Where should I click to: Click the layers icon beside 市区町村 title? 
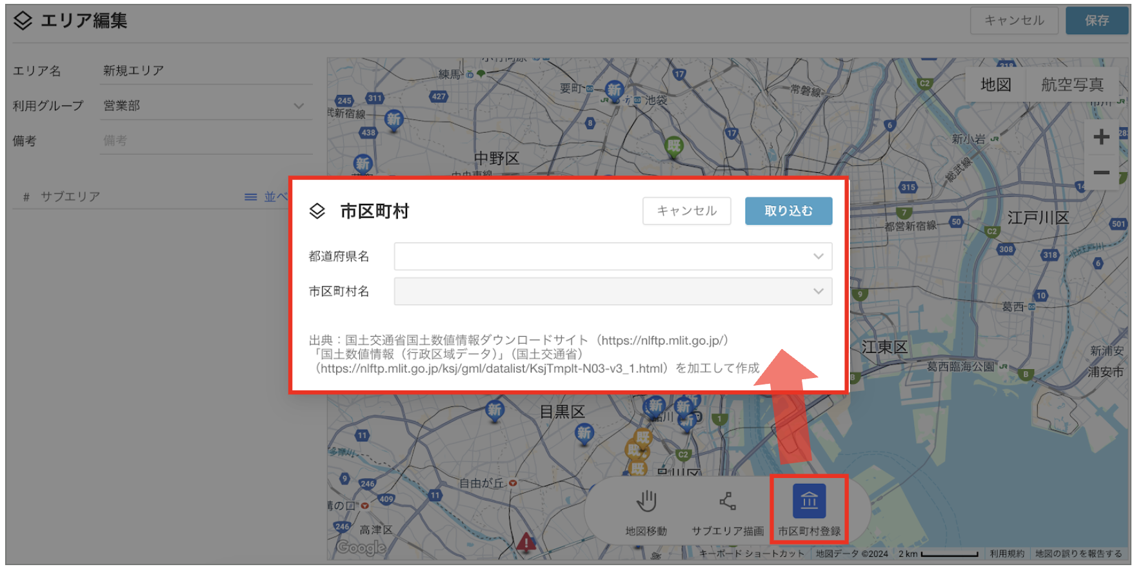[317, 211]
